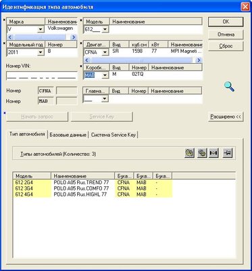
Task: Switch to the Базовые данные tab
Action: pyautogui.click(x=68, y=135)
